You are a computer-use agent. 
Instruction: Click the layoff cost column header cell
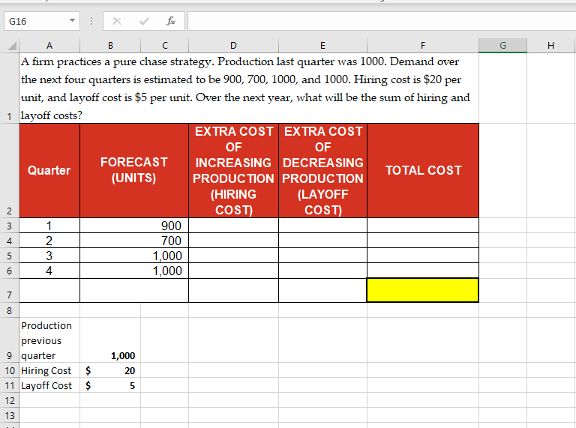(x=323, y=170)
